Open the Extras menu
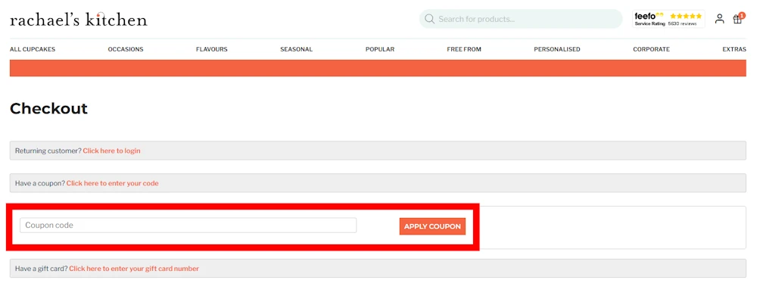757x286 pixels. [x=734, y=49]
